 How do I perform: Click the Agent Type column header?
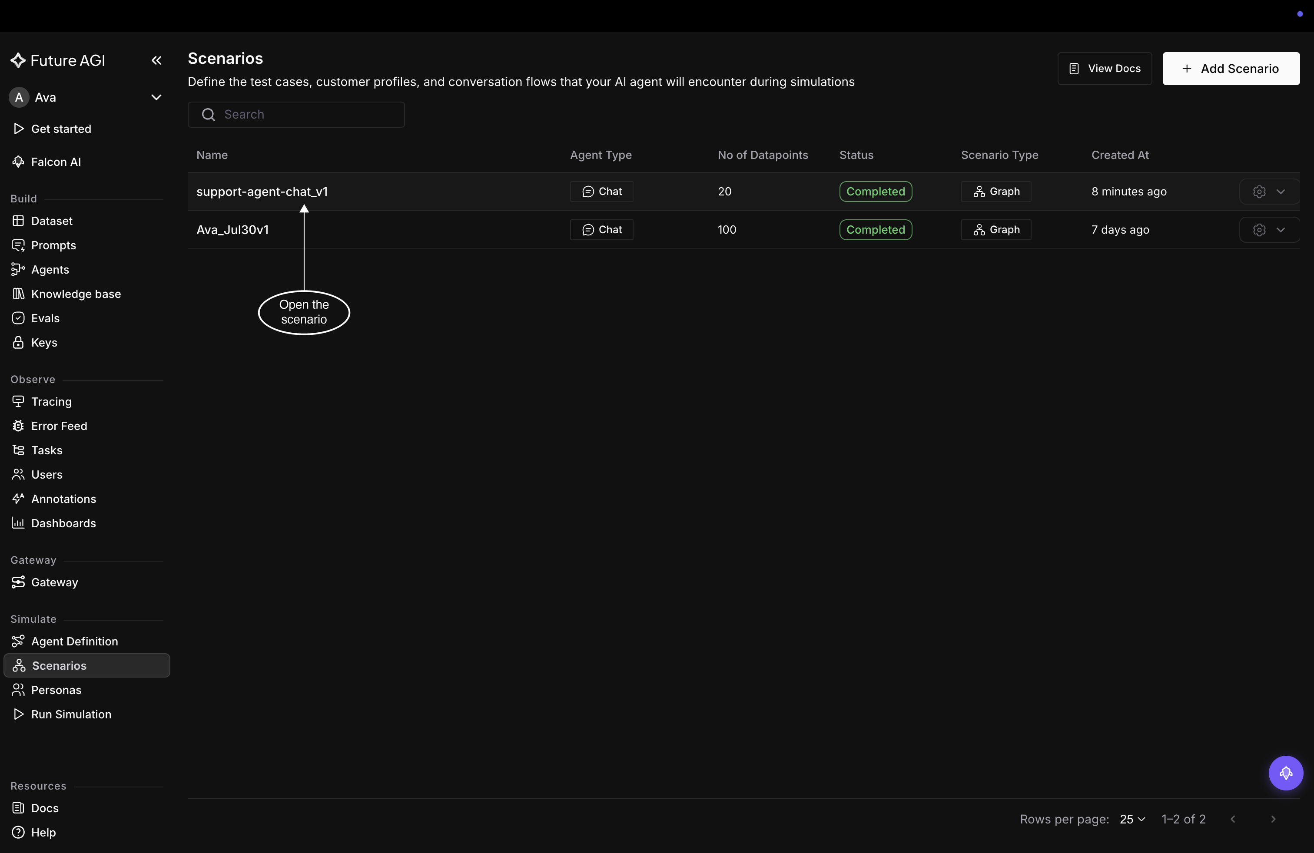(x=601, y=155)
